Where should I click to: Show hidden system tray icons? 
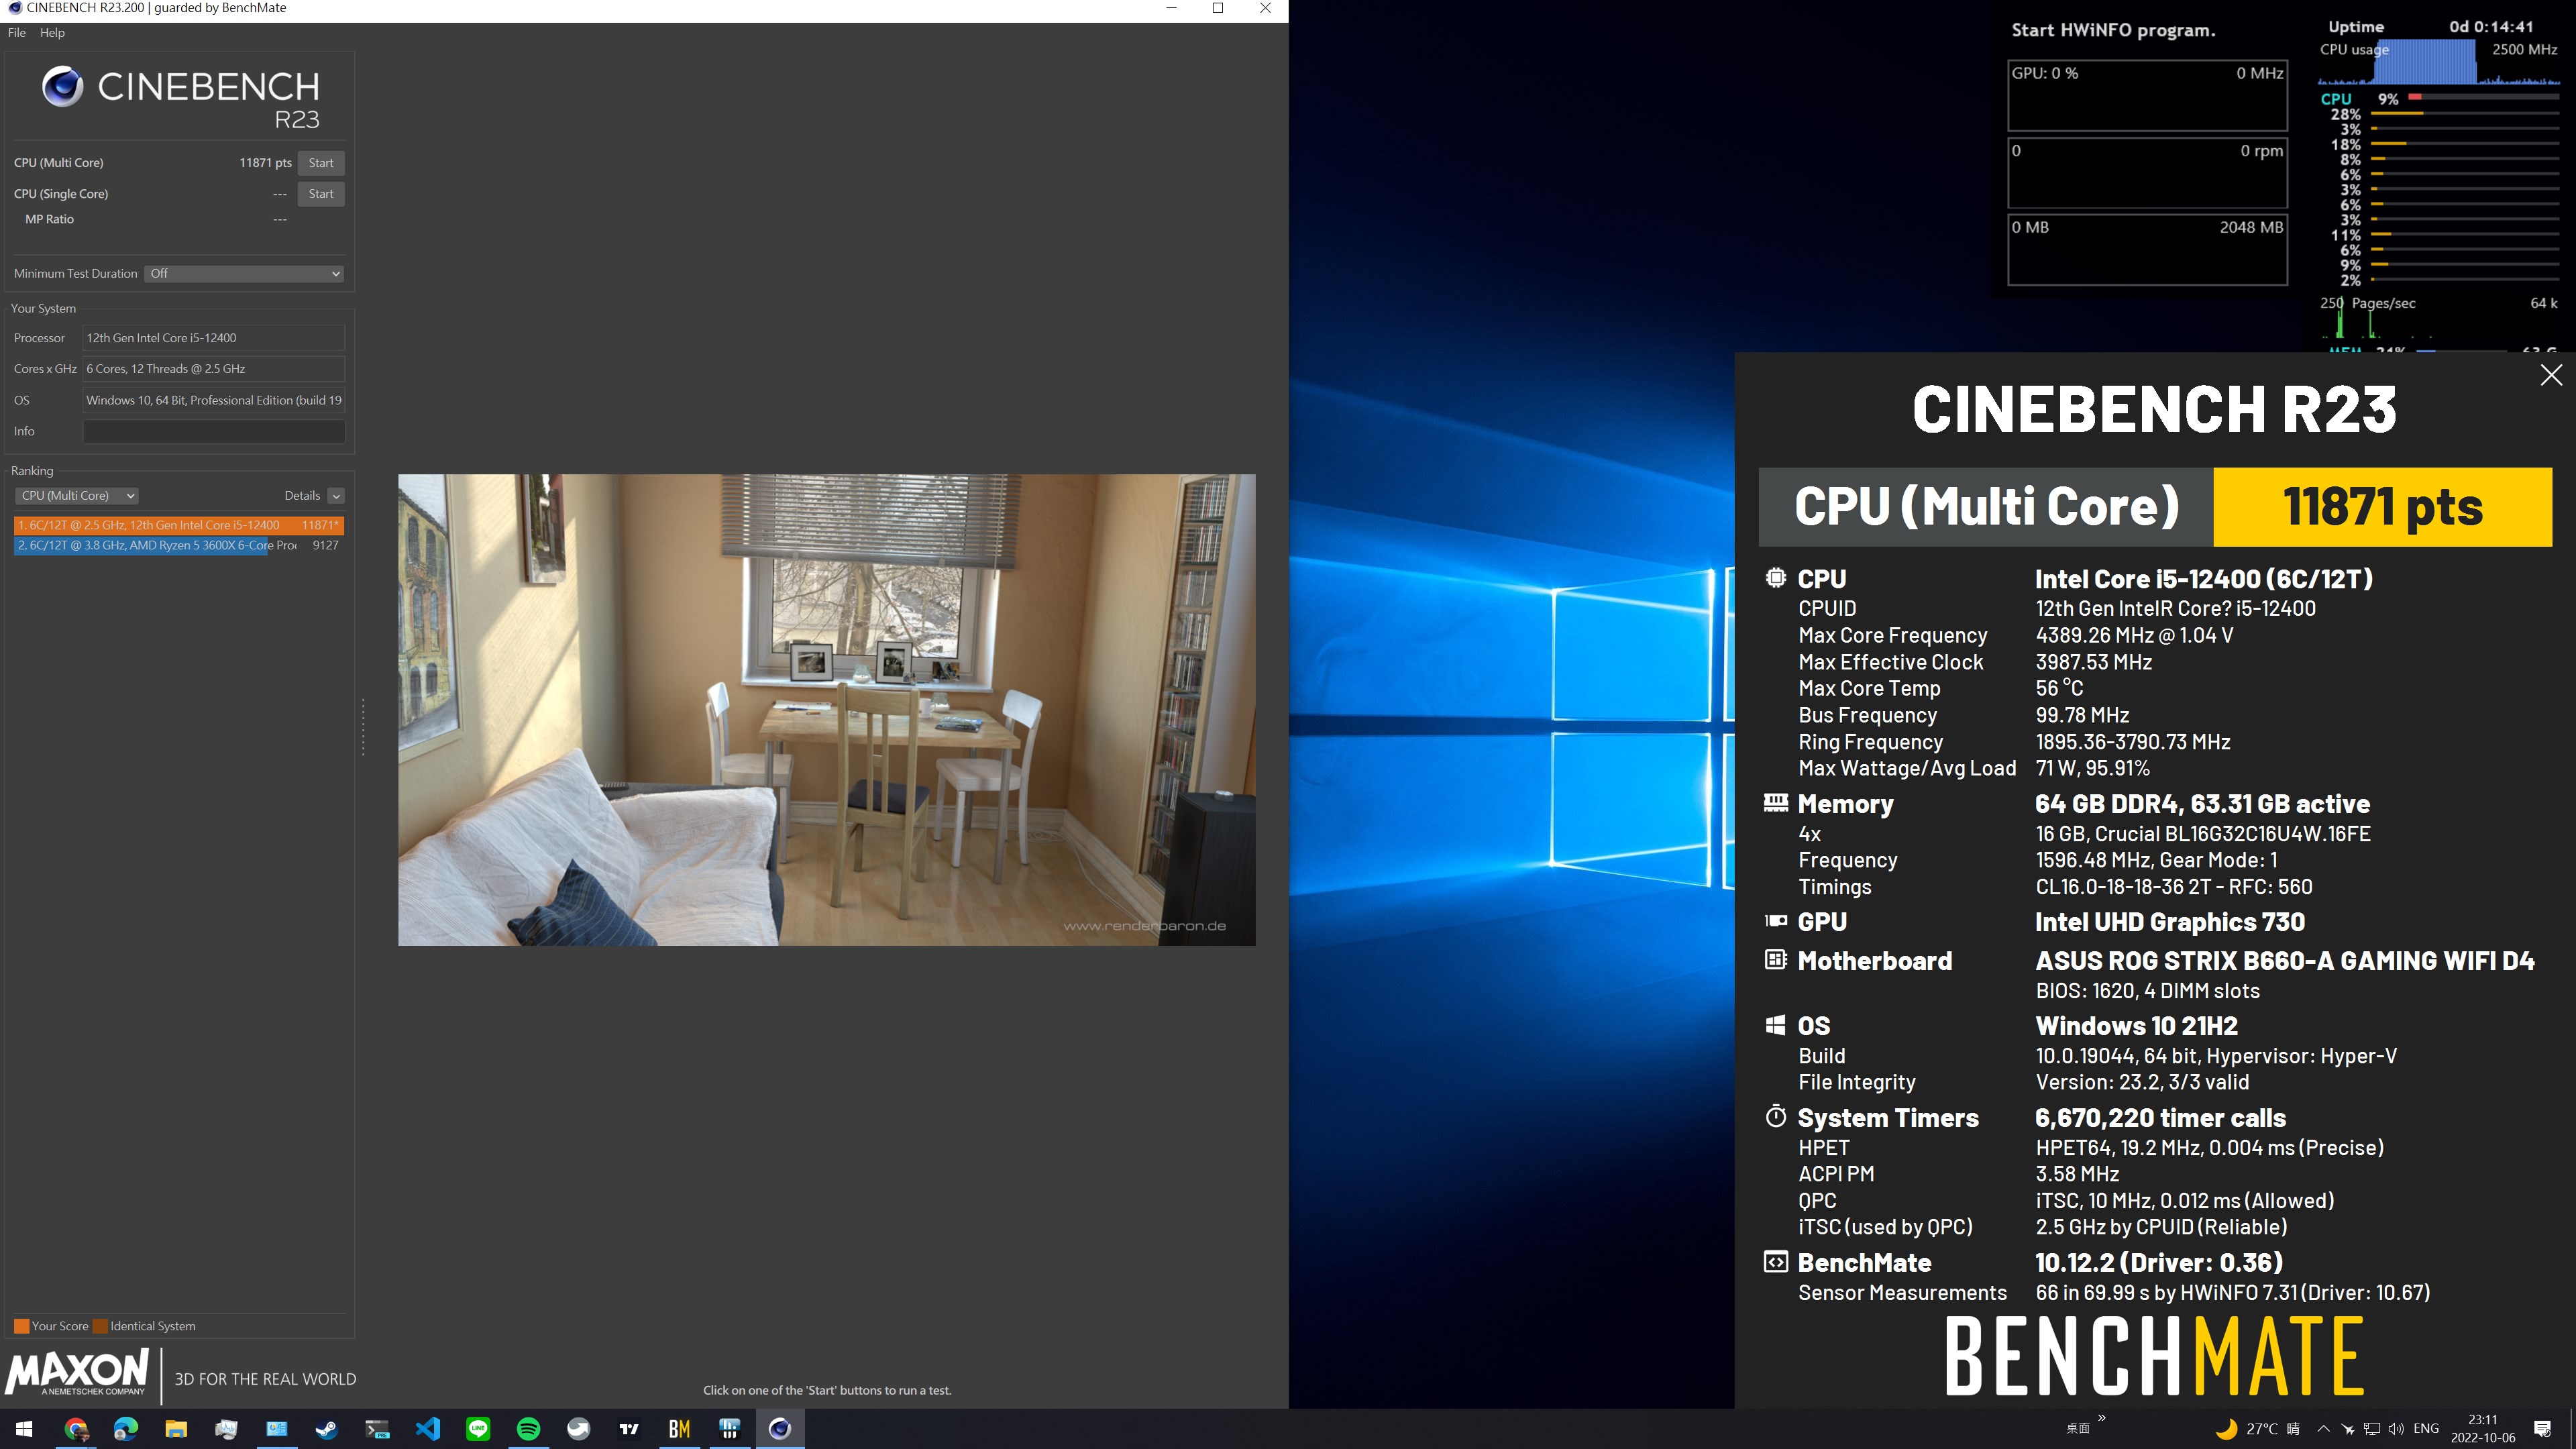(x=2323, y=1429)
